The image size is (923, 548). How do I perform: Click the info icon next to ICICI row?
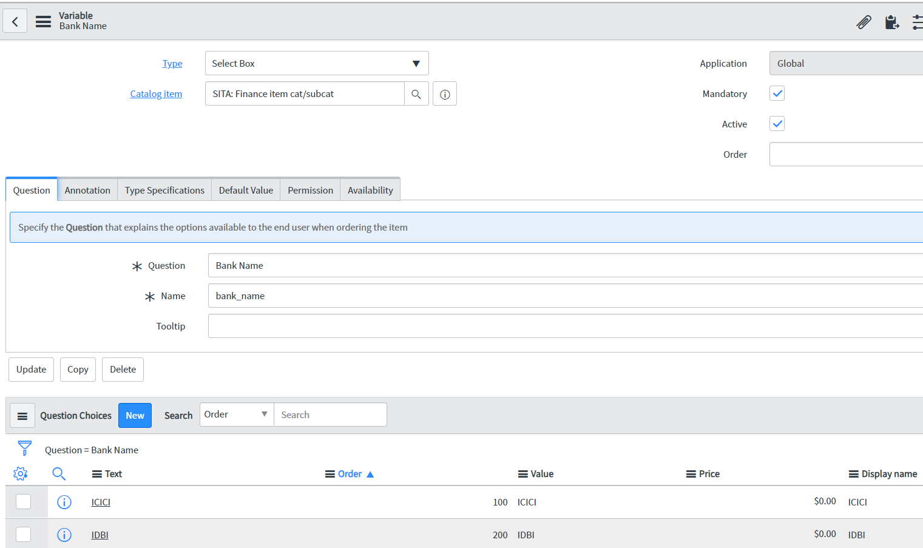tap(64, 502)
